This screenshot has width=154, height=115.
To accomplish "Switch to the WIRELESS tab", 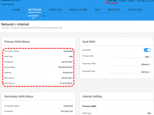I will tap(55, 10).
